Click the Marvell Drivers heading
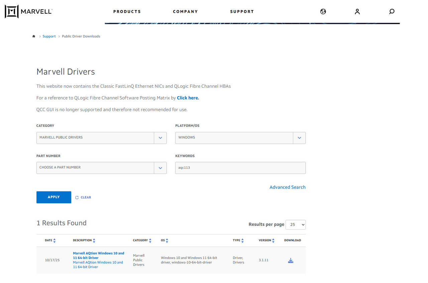Image resolution: width=428 pixels, height=283 pixels. click(x=66, y=72)
